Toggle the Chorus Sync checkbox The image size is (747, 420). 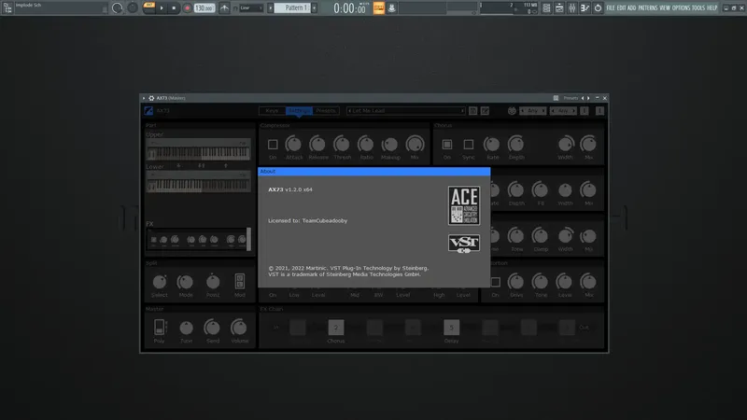(469, 145)
